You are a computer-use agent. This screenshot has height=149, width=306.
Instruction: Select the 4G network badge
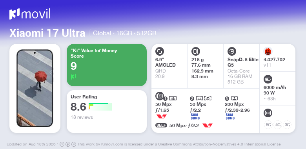coord(278,125)
